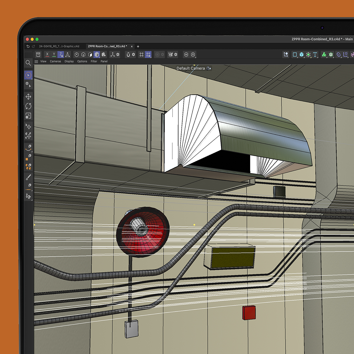Open the viewport Filter menu
The image size is (354, 354).
click(x=94, y=62)
